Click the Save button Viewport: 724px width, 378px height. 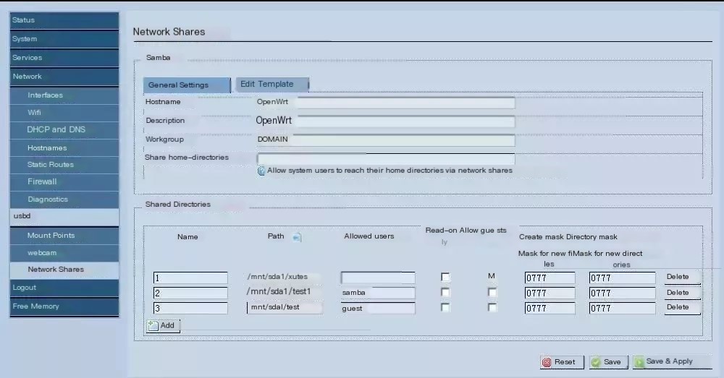click(x=609, y=362)
